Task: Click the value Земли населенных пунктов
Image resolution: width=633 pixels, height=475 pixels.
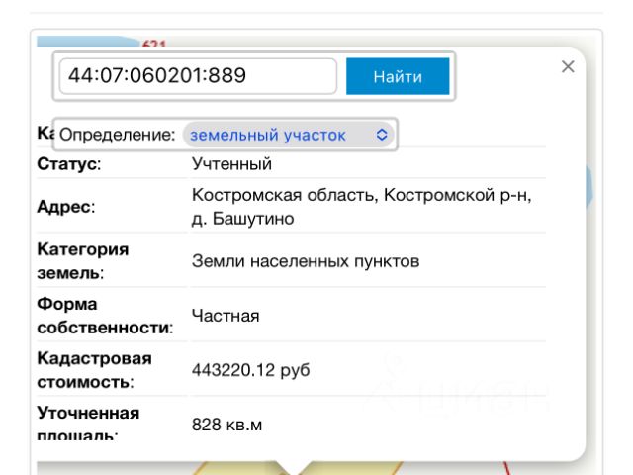Action: point(306,261)
